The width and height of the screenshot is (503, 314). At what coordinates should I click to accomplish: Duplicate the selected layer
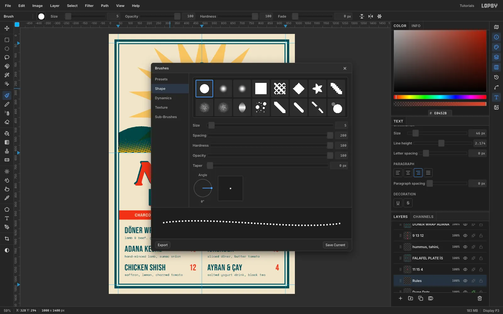click(421, 298)
